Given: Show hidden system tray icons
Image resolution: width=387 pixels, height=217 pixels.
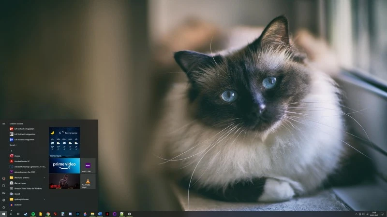Looking at the screenshot, I should (x=356, y=214).
